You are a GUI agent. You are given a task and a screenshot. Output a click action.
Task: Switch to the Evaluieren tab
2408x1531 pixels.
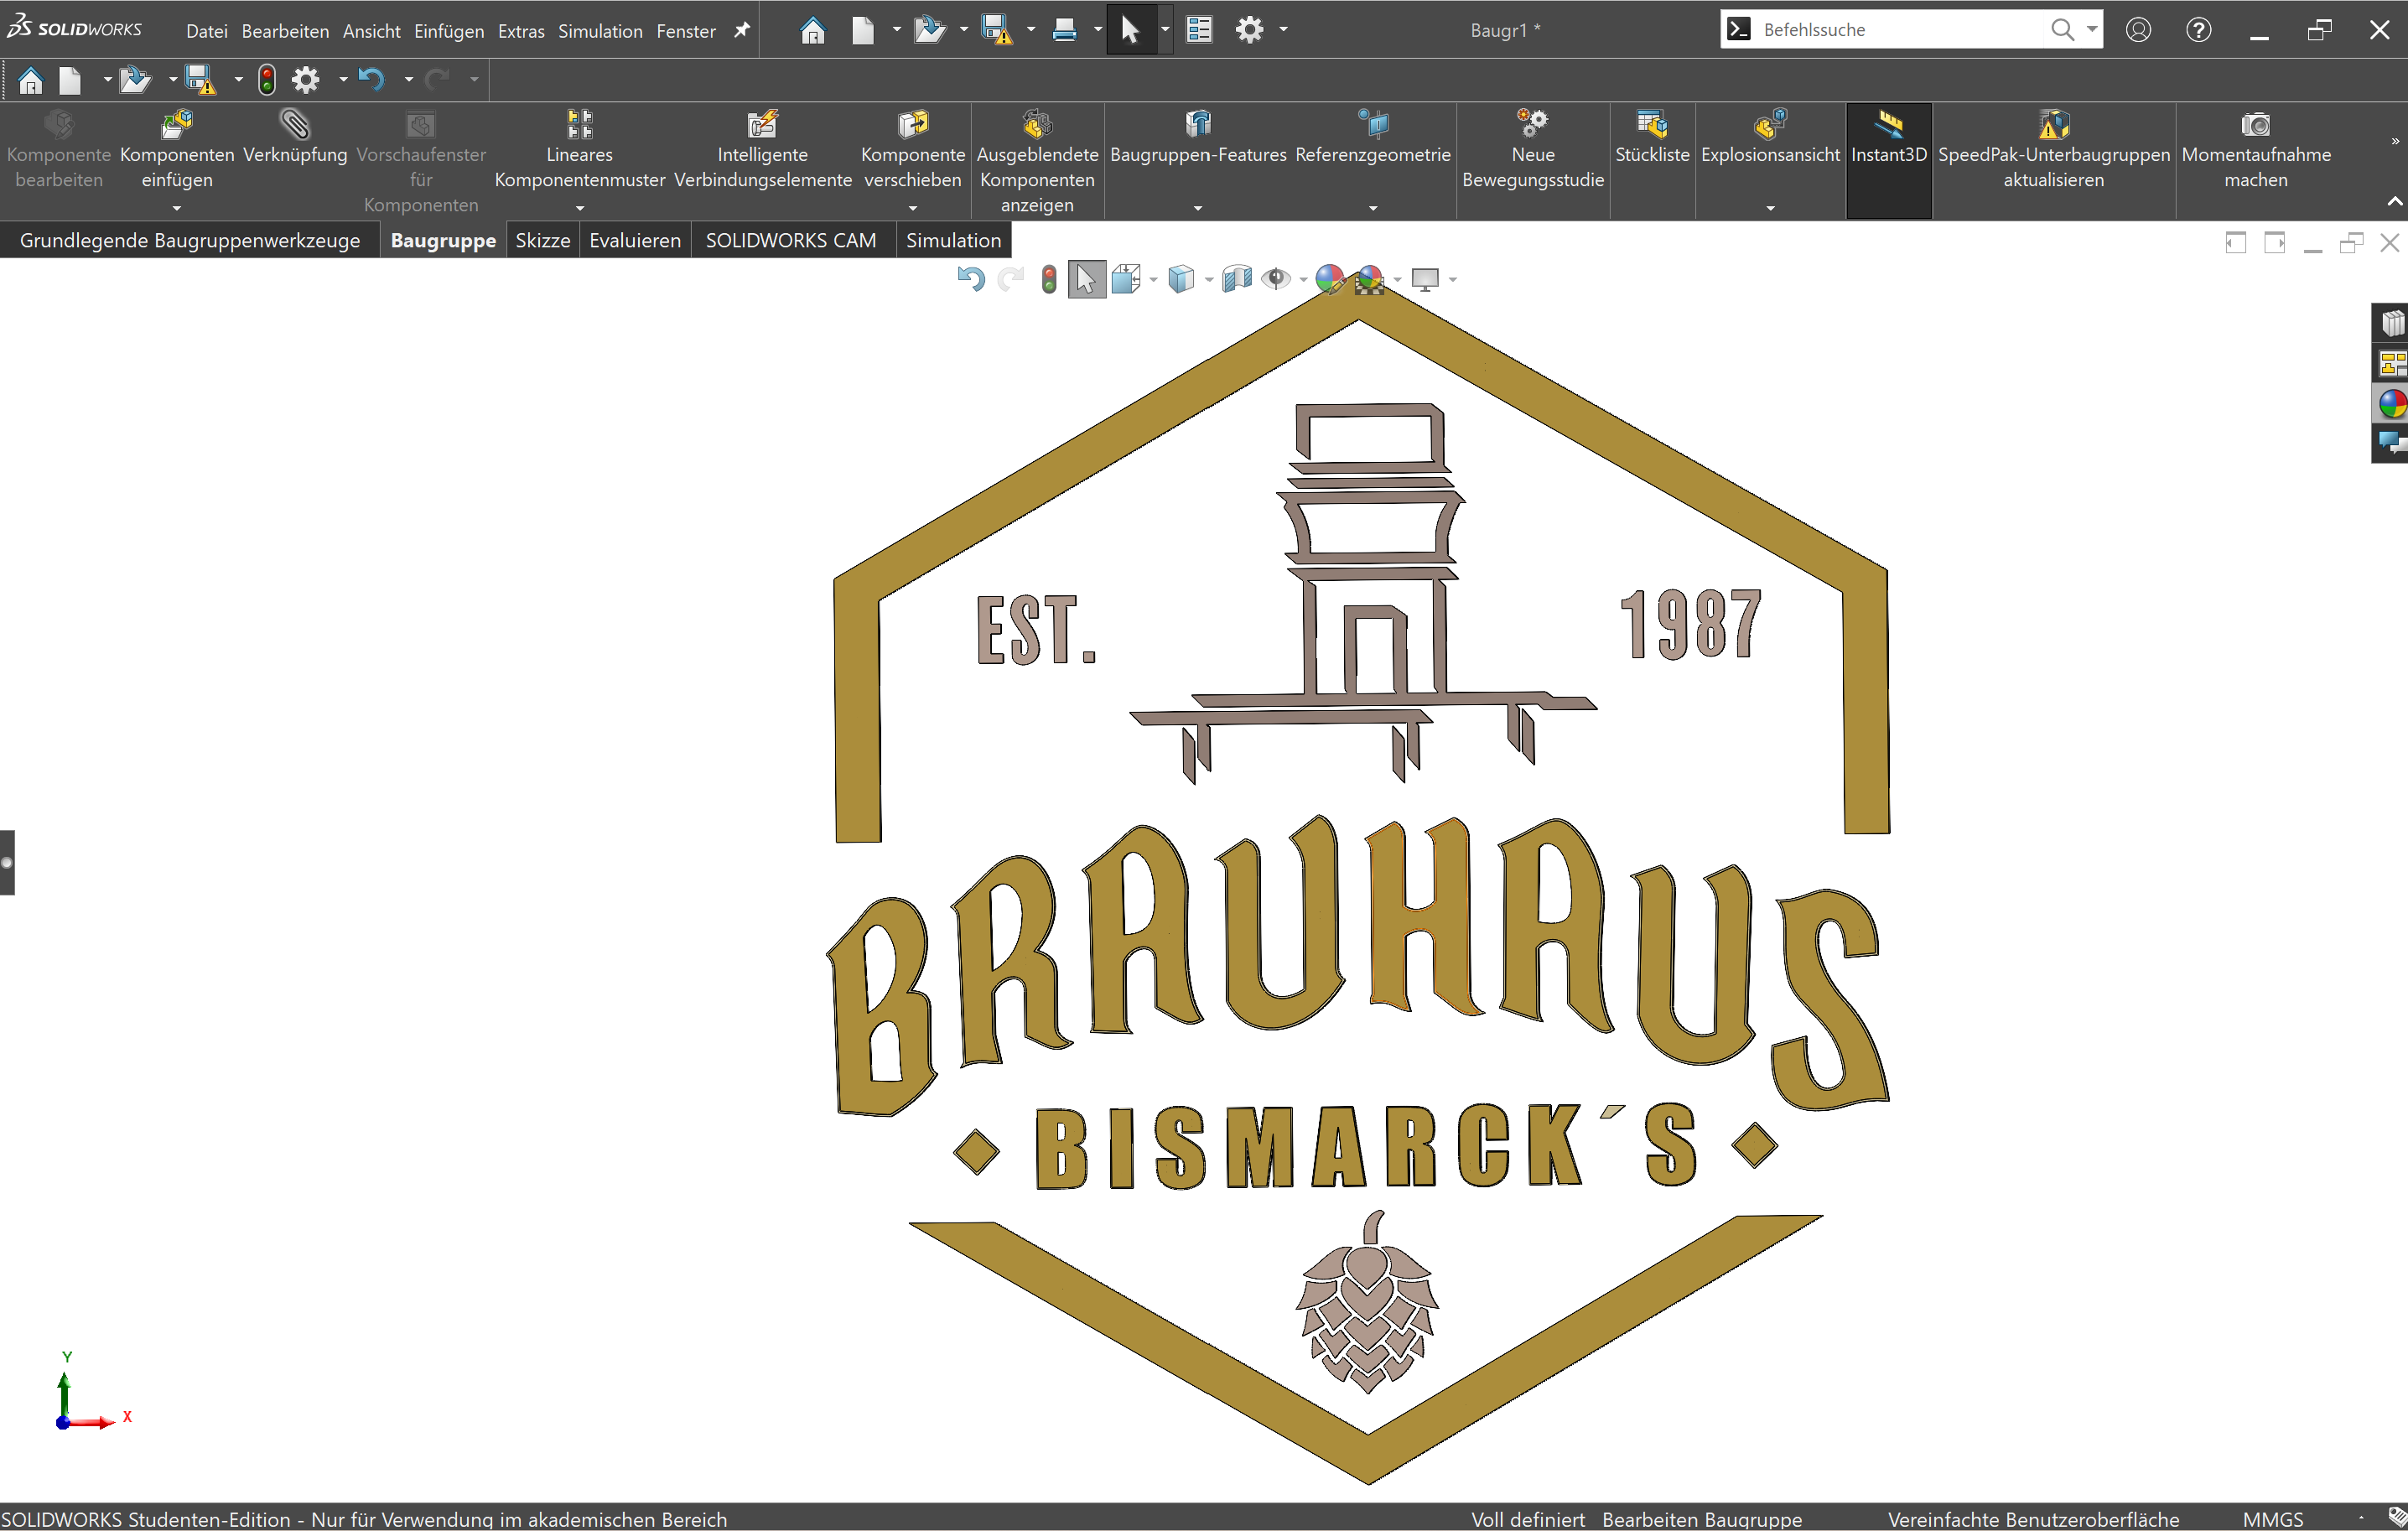point(635,240)
